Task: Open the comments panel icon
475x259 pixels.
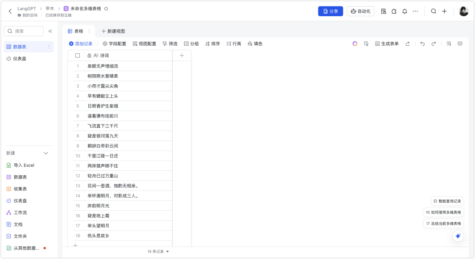Action: [x=460, y=43]
